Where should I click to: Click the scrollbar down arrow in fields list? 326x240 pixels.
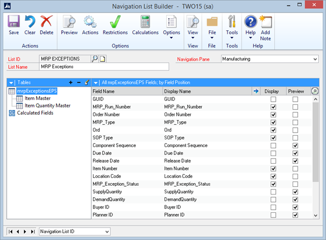(316, 215)
